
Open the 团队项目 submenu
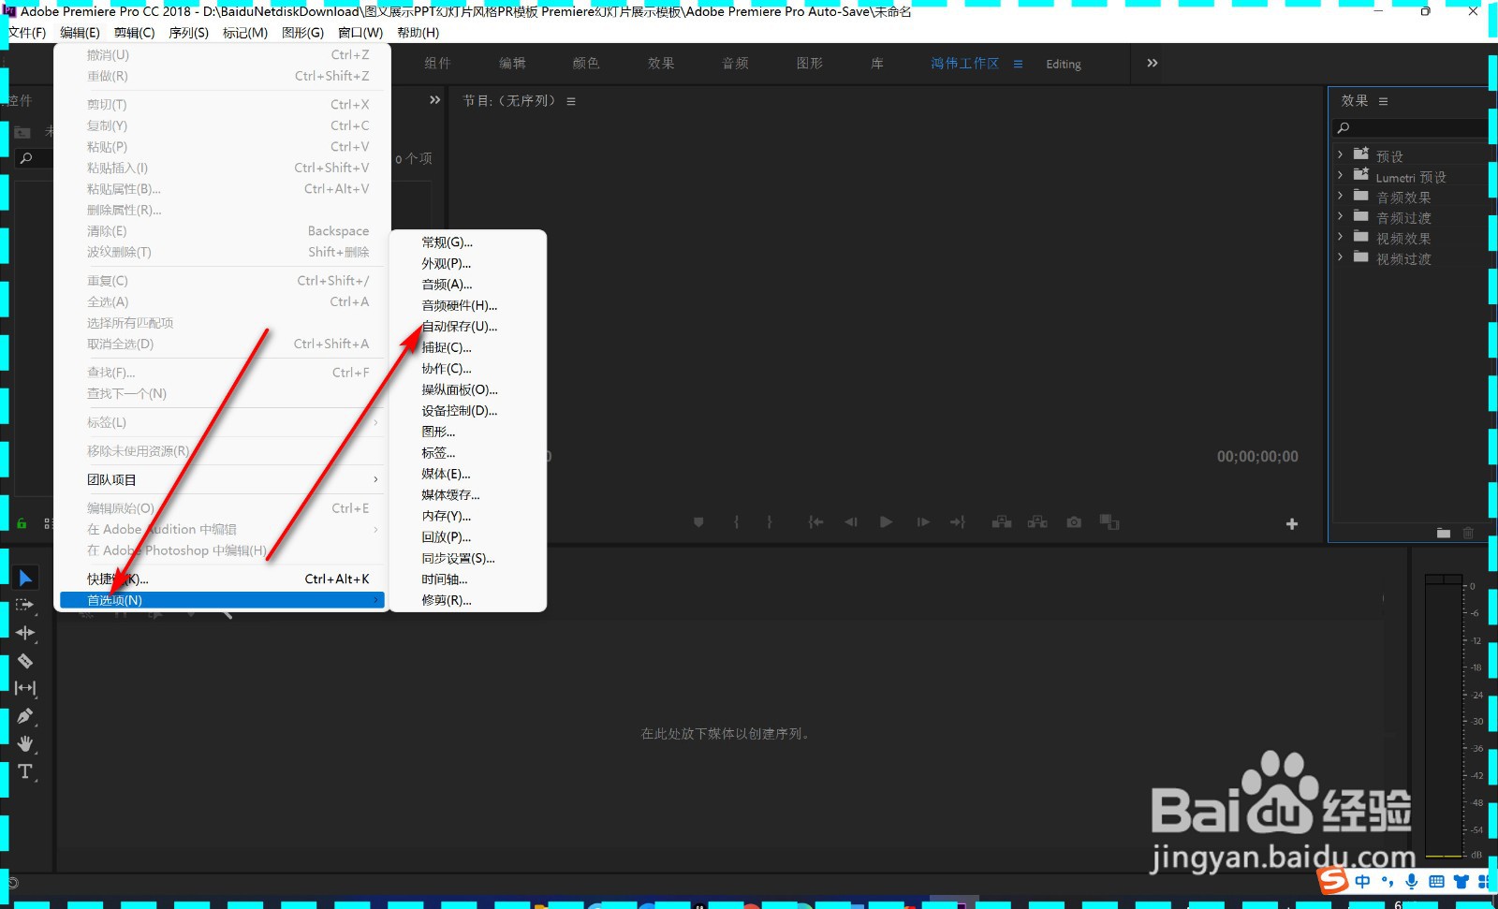click(222, 479)
